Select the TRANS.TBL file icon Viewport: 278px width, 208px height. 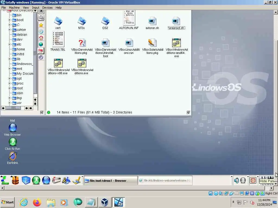(x=58, y=39)
